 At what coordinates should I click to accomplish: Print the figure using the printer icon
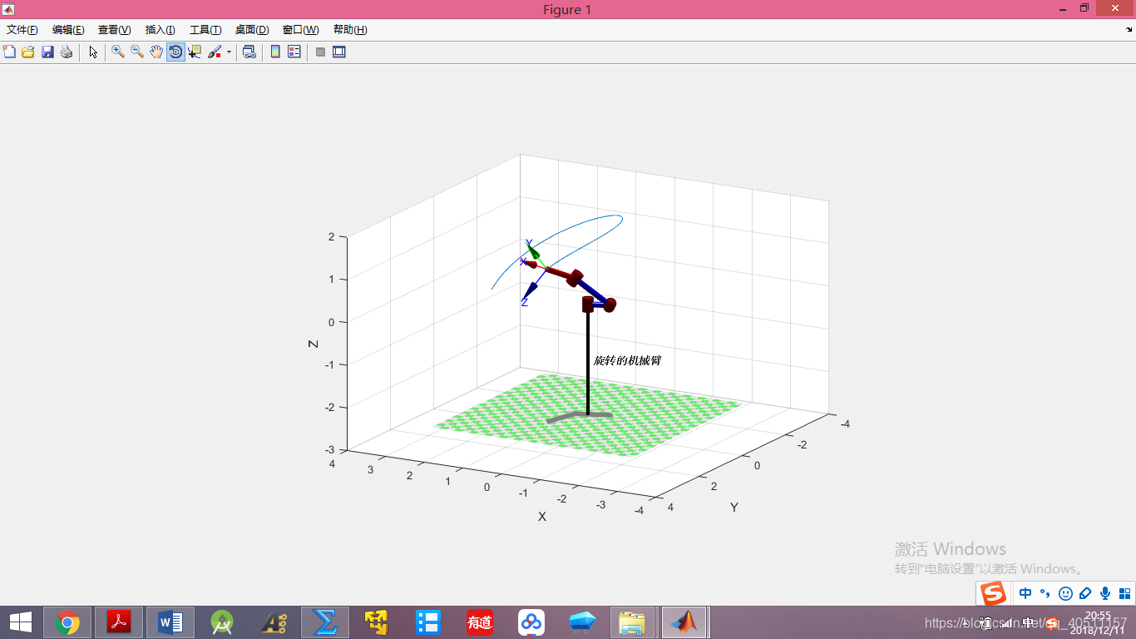coord(67,52)
